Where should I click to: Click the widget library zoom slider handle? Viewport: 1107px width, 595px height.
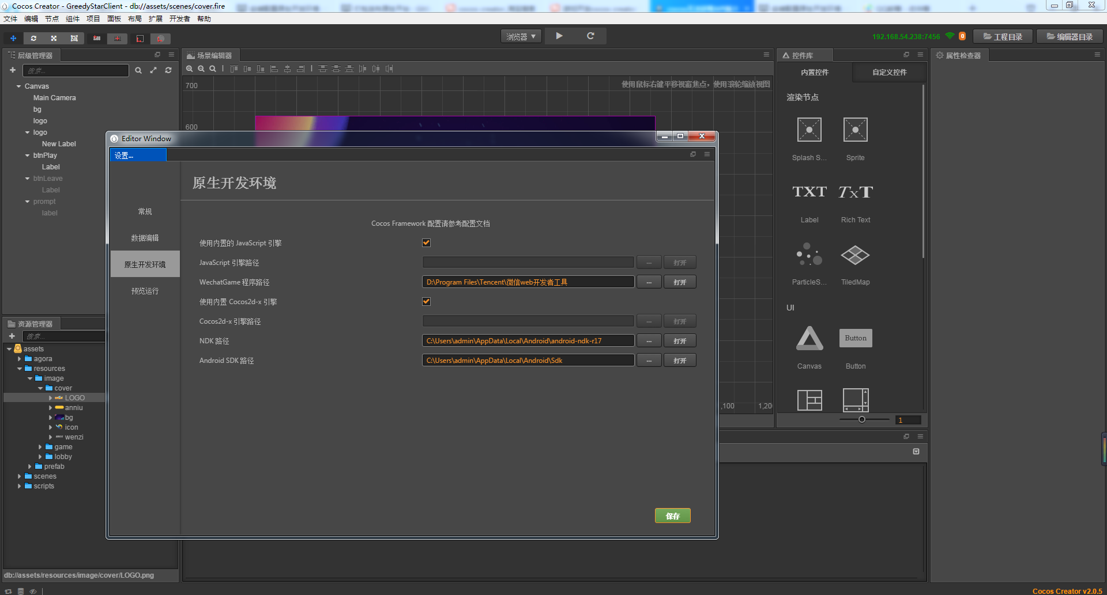(x=862, y=419)
